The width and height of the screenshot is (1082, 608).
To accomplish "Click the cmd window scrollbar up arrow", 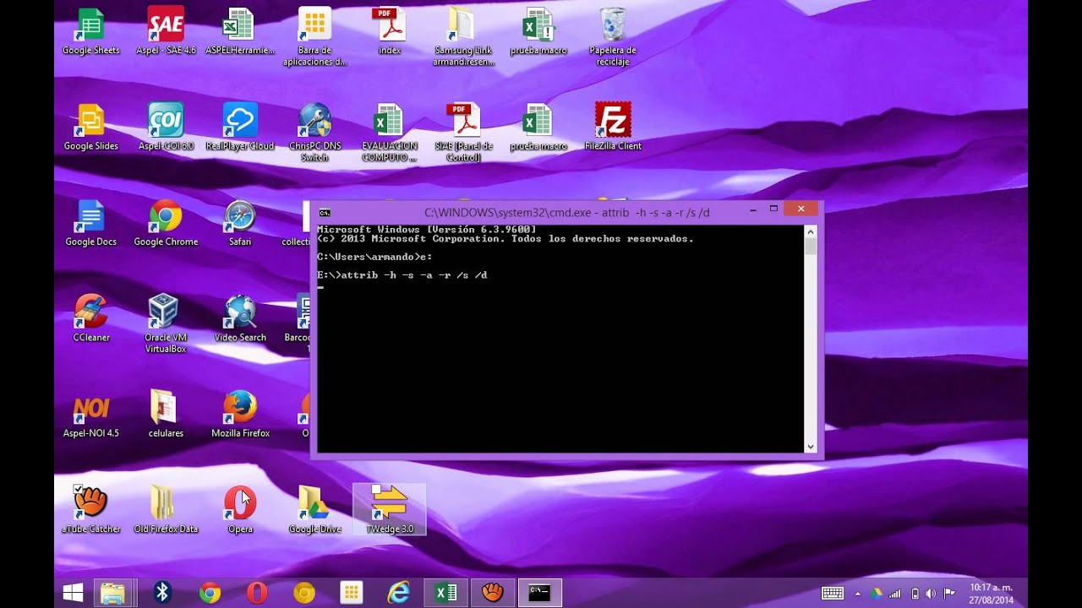I will 811,231.
